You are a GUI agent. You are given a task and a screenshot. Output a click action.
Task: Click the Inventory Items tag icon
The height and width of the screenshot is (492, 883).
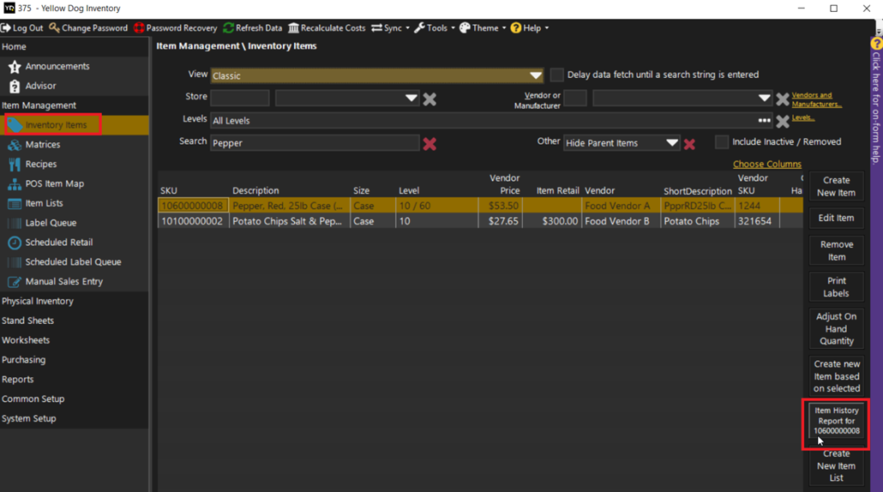coord(15,125)
